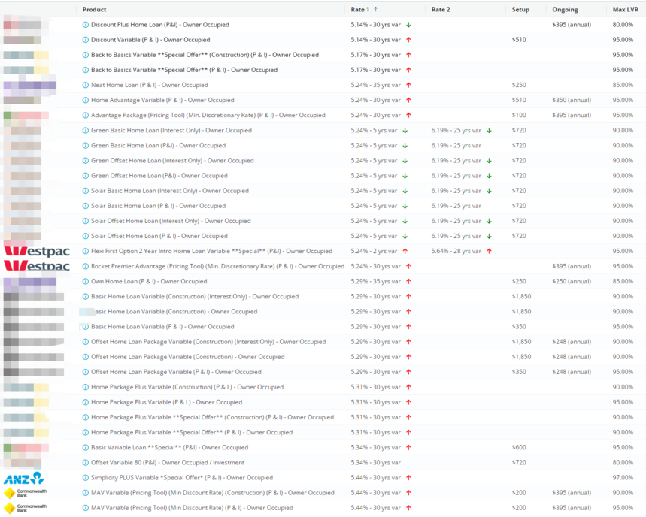The height and width of the screenshot is (517, 646).
Task: Click the Westpac logo in Flexi First row
Action: [37, 251]
